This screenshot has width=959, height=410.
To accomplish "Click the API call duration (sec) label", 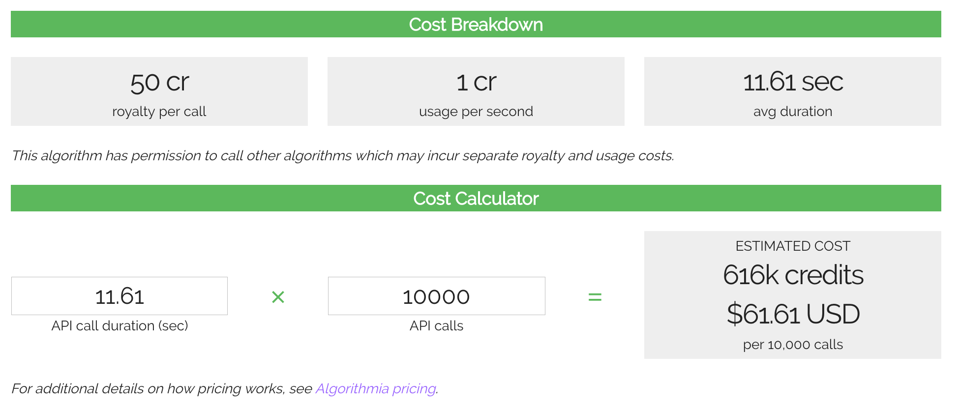I will pyautogui.click(x=120, y=326).
